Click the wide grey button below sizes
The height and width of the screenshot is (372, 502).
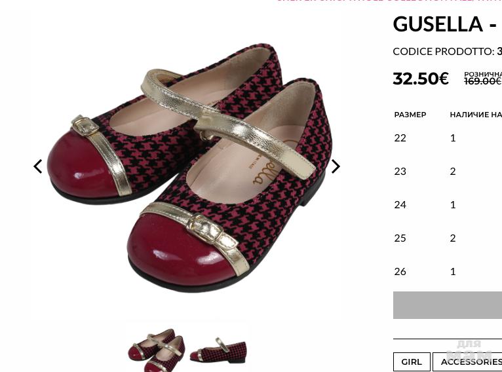(448, 305)
